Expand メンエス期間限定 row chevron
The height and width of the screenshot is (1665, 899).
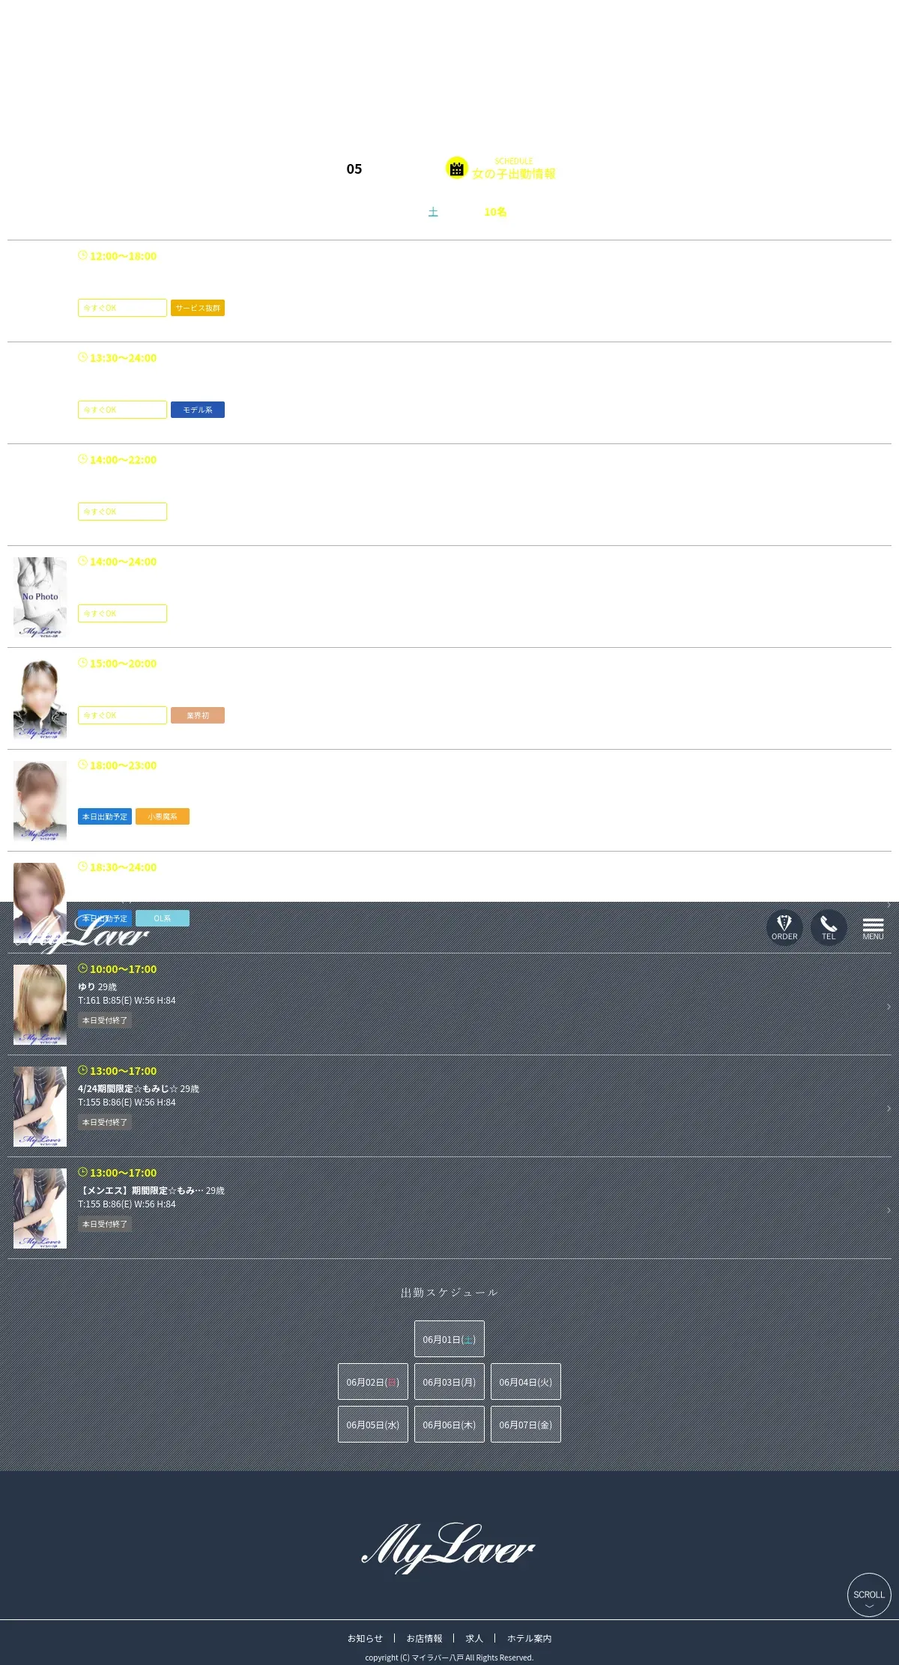click(x=889, y=1210)
